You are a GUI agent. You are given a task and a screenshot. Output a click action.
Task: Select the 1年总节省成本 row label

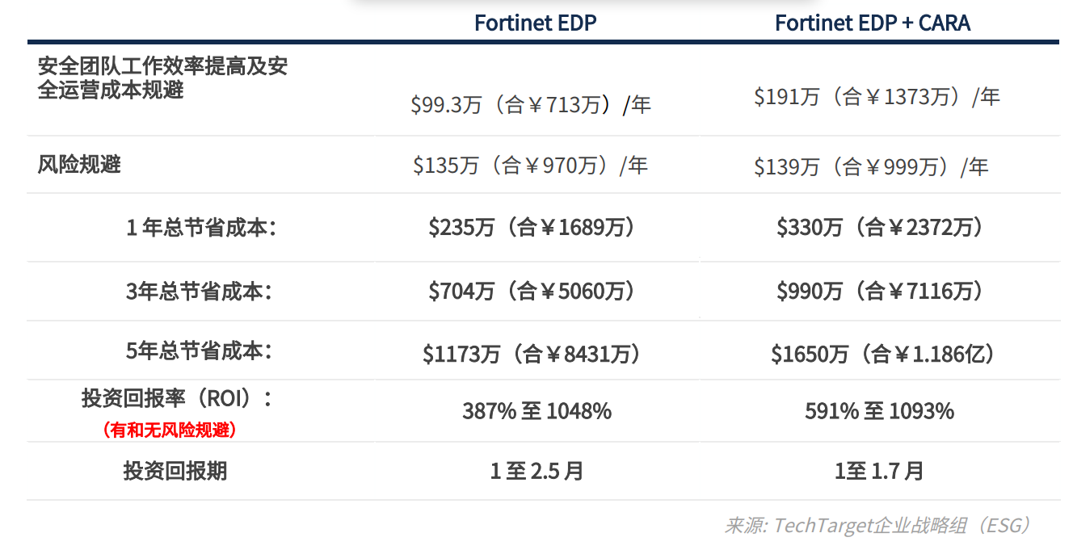(x=200, y=228)
